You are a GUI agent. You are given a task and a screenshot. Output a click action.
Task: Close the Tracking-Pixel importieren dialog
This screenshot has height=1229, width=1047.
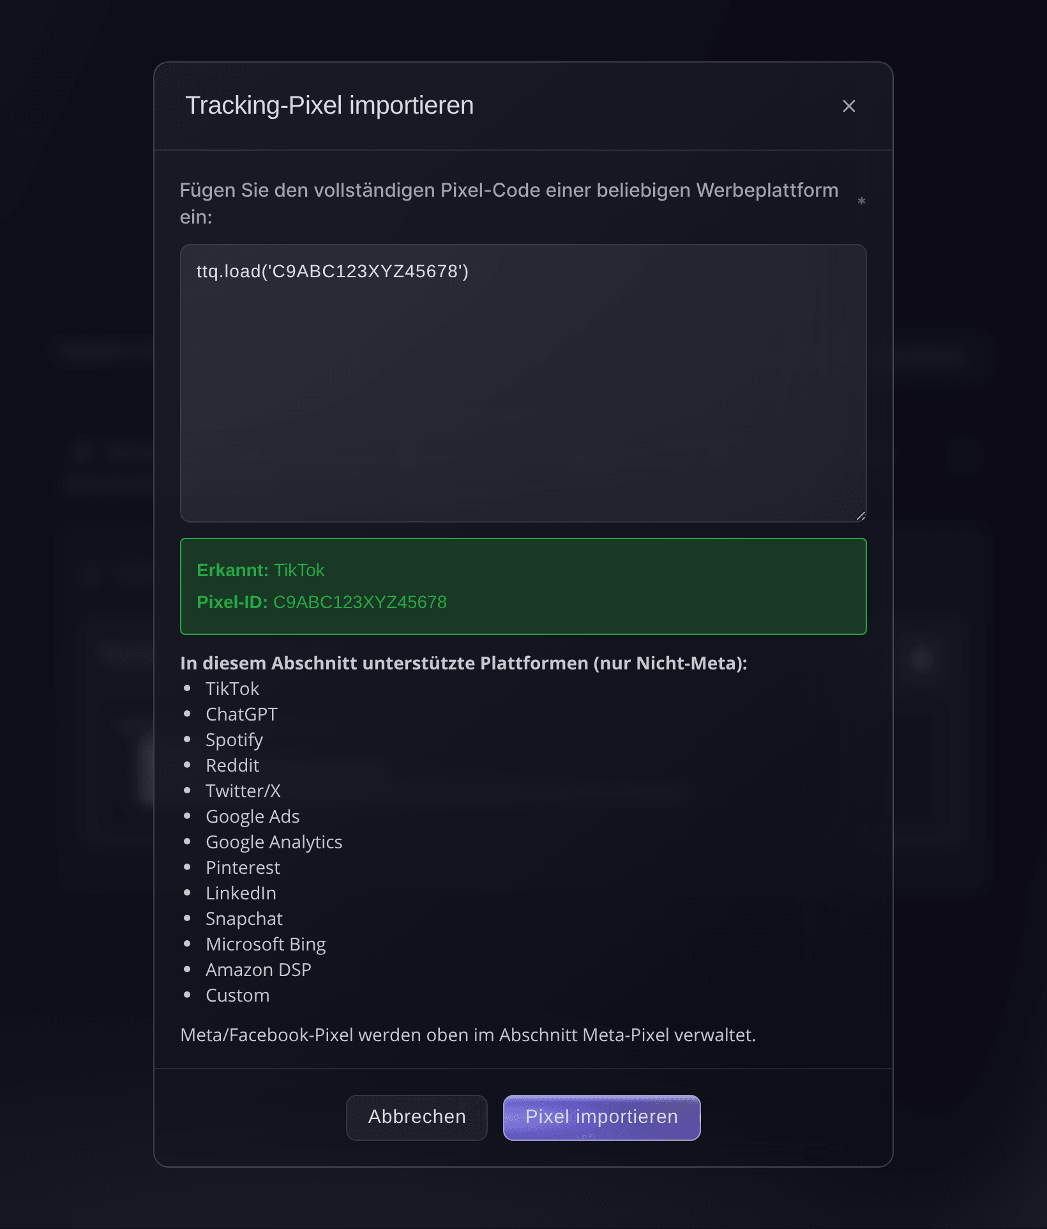tap(848, 106)
